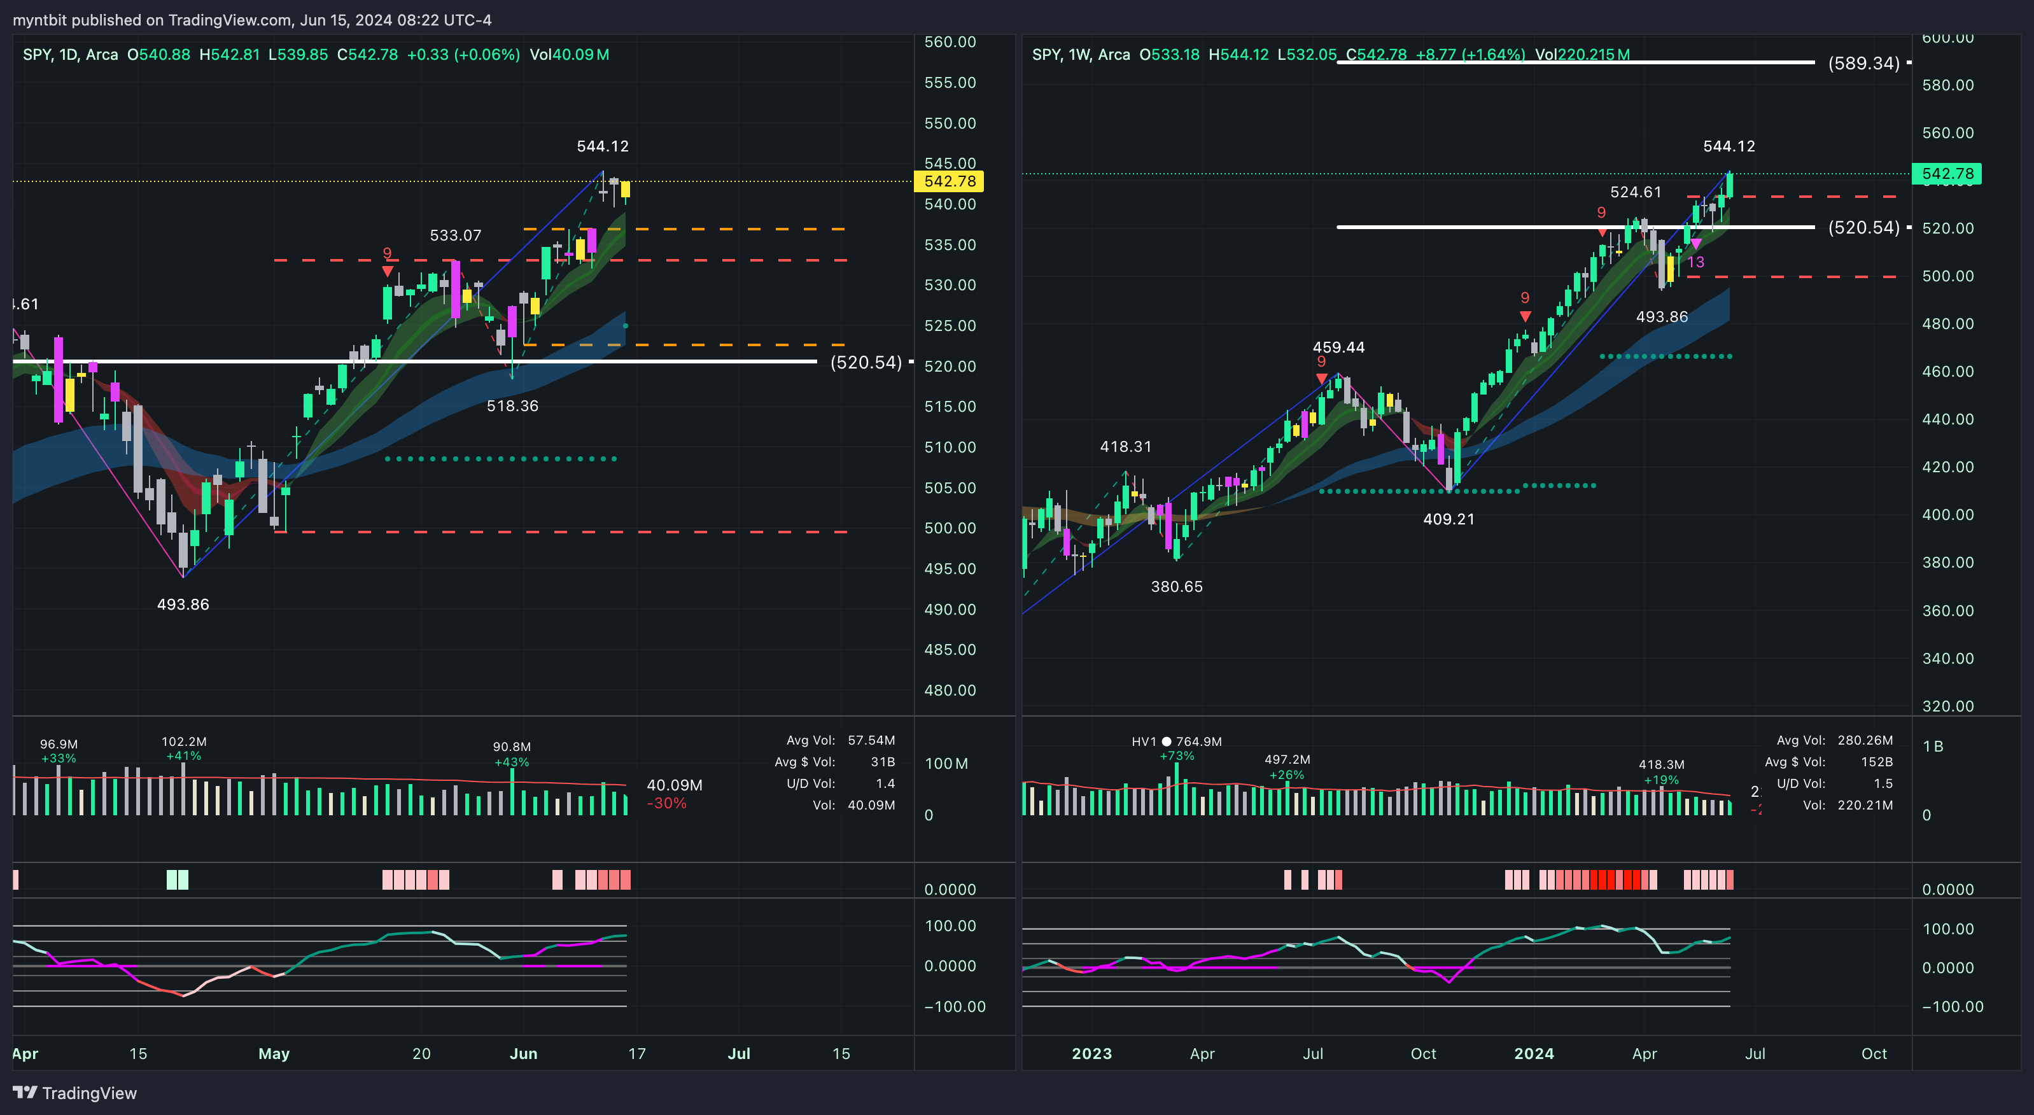2034x1115 pixels.
Task: Click the 380.65 low label
Action: pos(1177,586)
